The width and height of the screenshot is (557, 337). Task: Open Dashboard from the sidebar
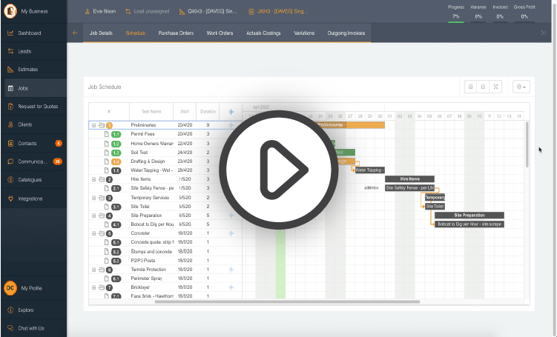29,33
